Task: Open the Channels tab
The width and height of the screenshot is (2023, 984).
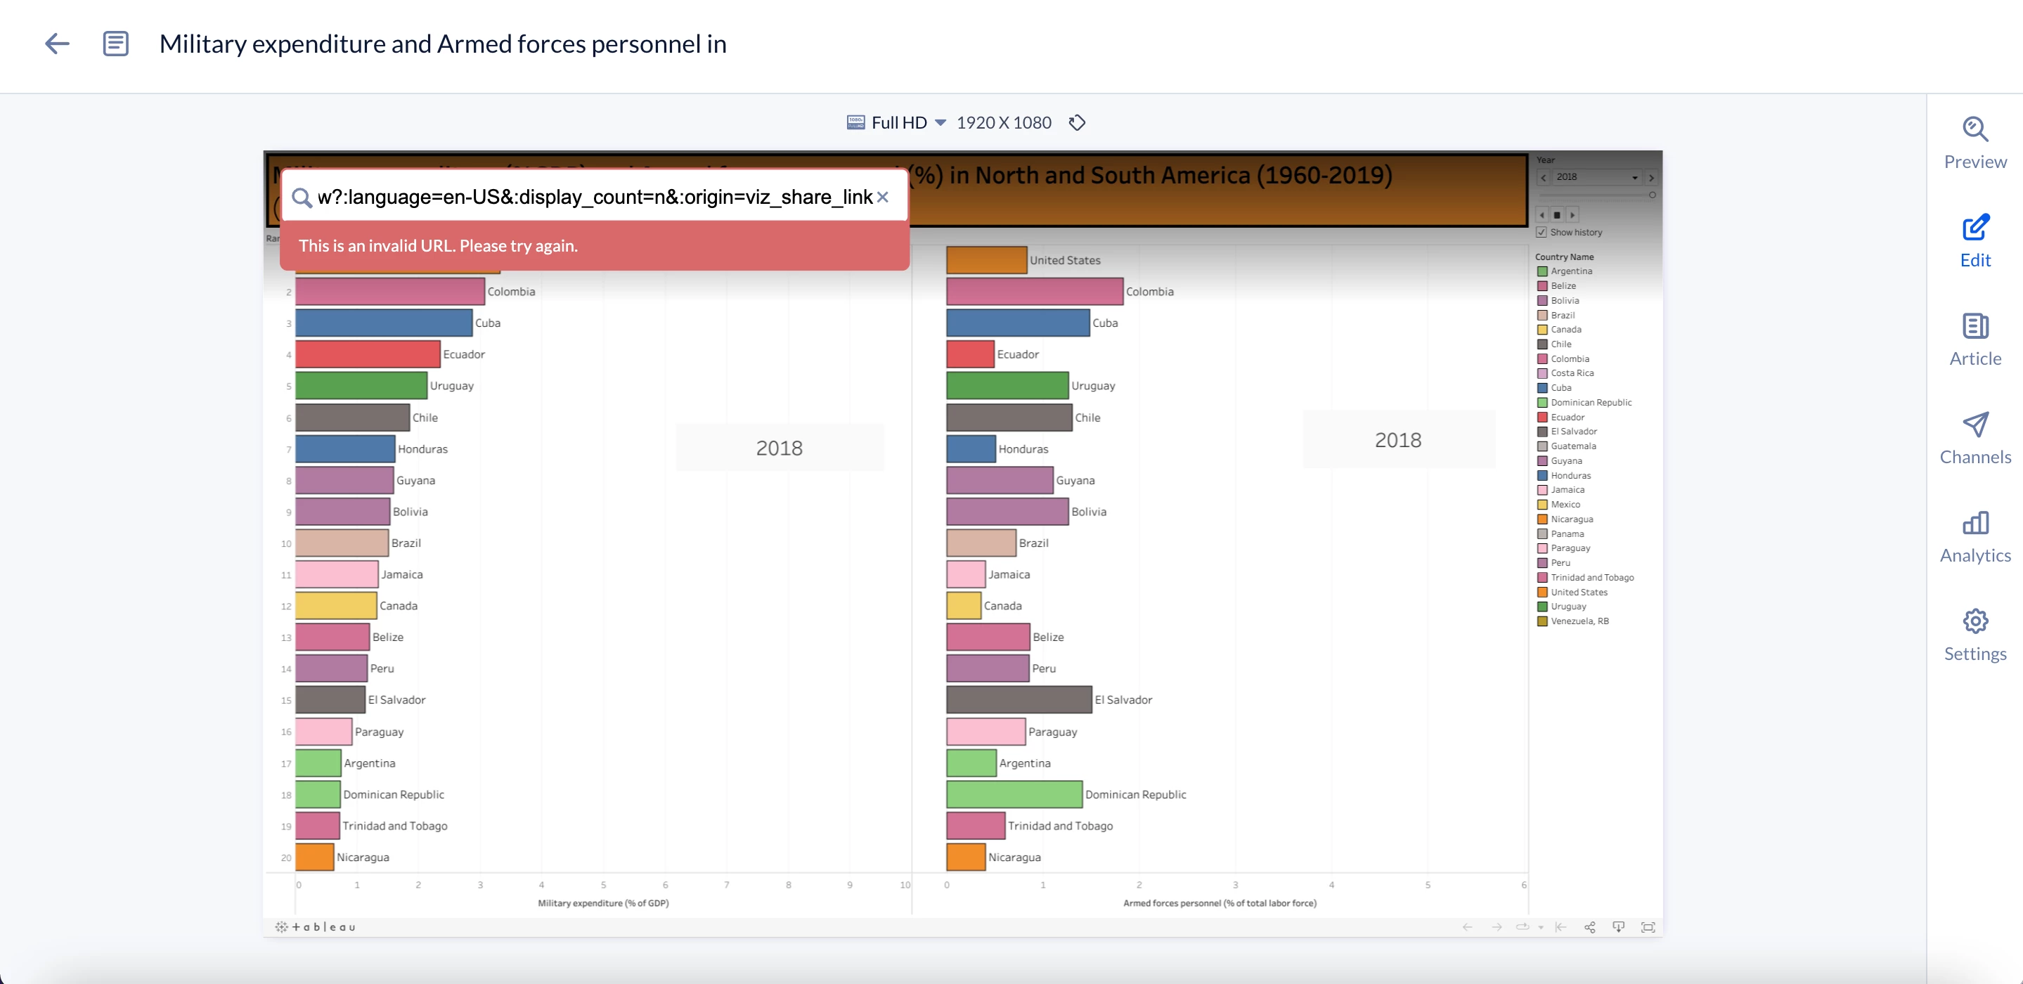Action: (1974, 437)
